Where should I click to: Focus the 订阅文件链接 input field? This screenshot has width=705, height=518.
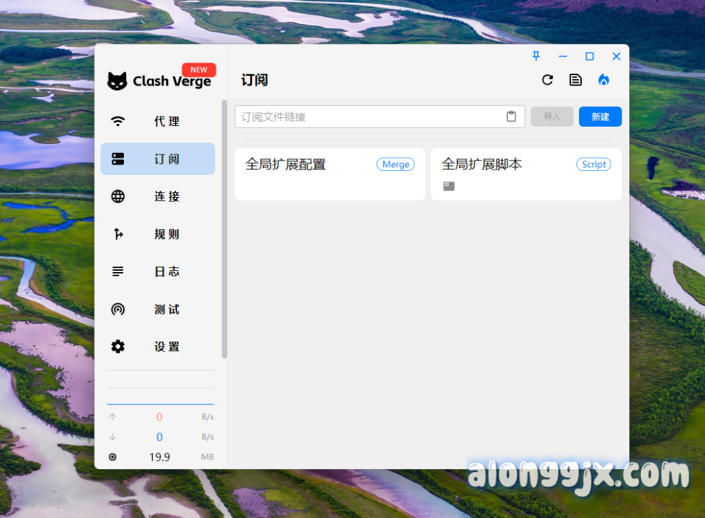pyautogui.click(x=368, y=116)
